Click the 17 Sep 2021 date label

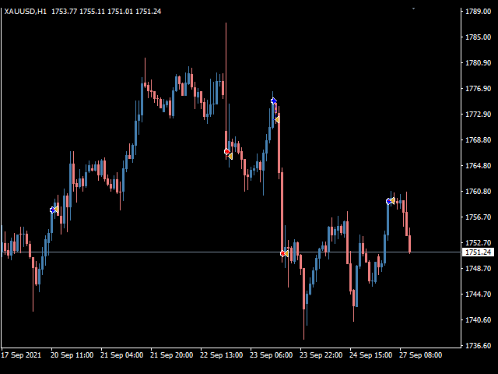(x=22, y=355)
